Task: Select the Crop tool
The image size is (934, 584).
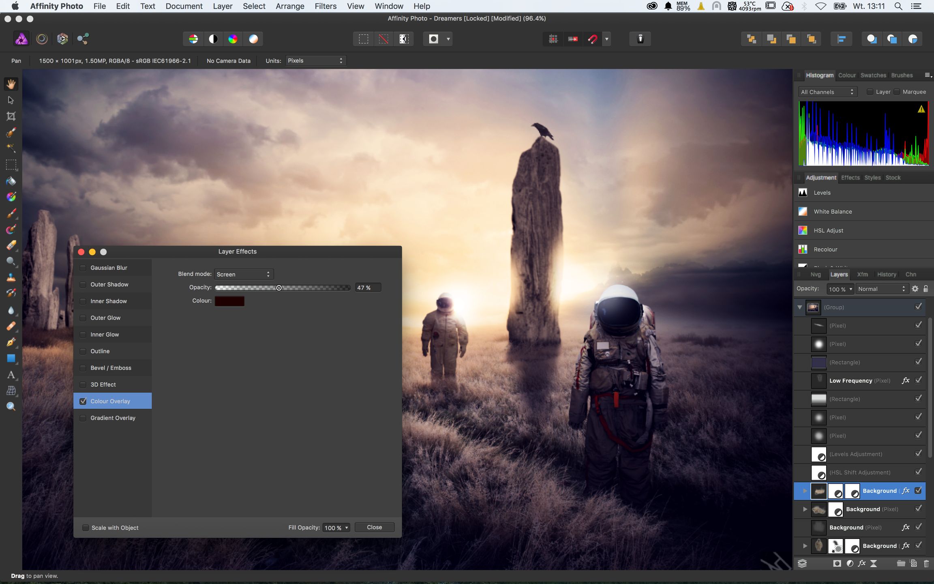Action: coord(11,116)
